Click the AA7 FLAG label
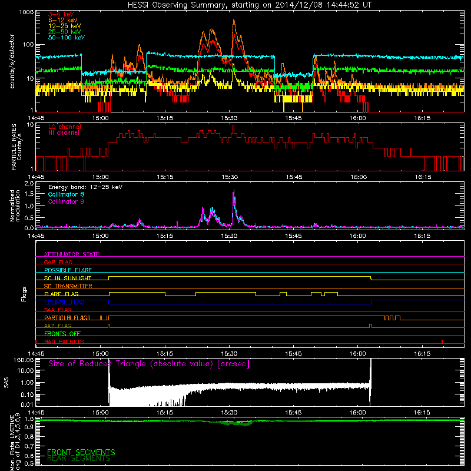 pyautogui.click(x=58, y=326)
